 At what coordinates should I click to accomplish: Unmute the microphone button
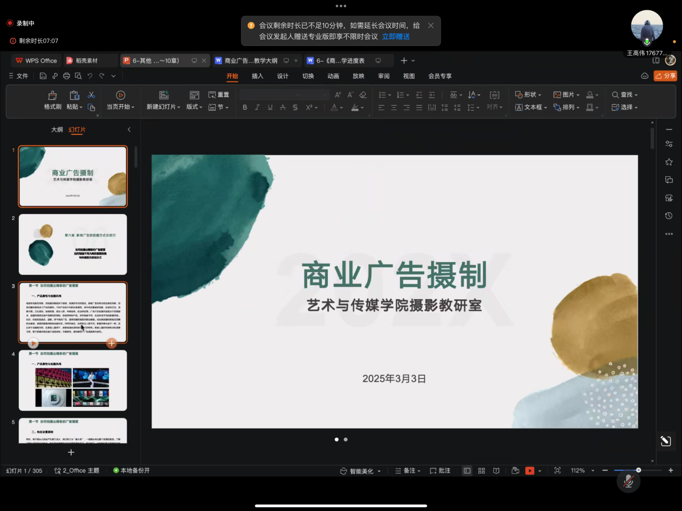coord(628,481)
